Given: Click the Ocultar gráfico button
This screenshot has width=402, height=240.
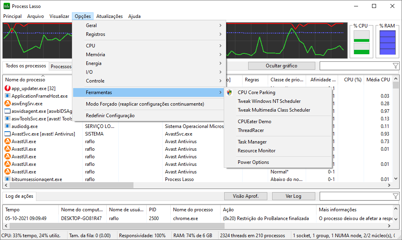Looking at the screenshot, I should [x=281, y=66].
